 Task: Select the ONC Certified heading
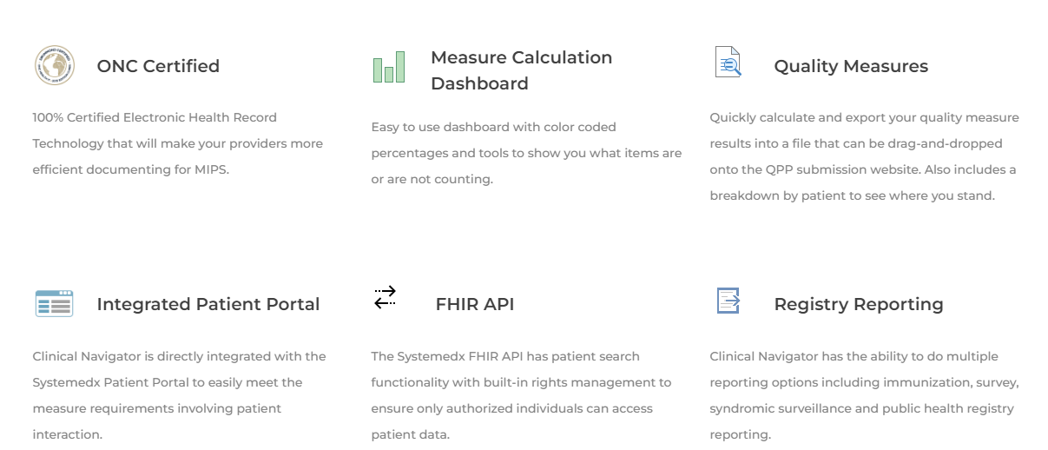(x=158, y=66)
